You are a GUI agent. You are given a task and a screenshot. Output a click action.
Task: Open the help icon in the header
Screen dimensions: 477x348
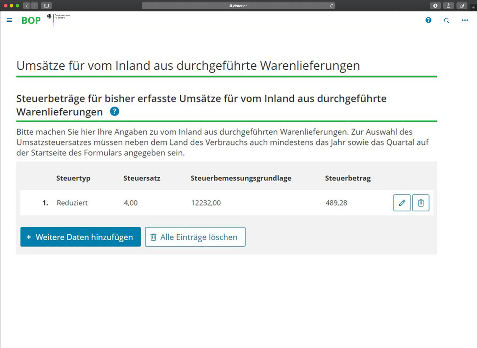coord(428,20)
